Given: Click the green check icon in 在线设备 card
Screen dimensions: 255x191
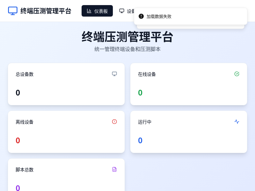Looking at the screenshot, I should (x=237, y=74).
